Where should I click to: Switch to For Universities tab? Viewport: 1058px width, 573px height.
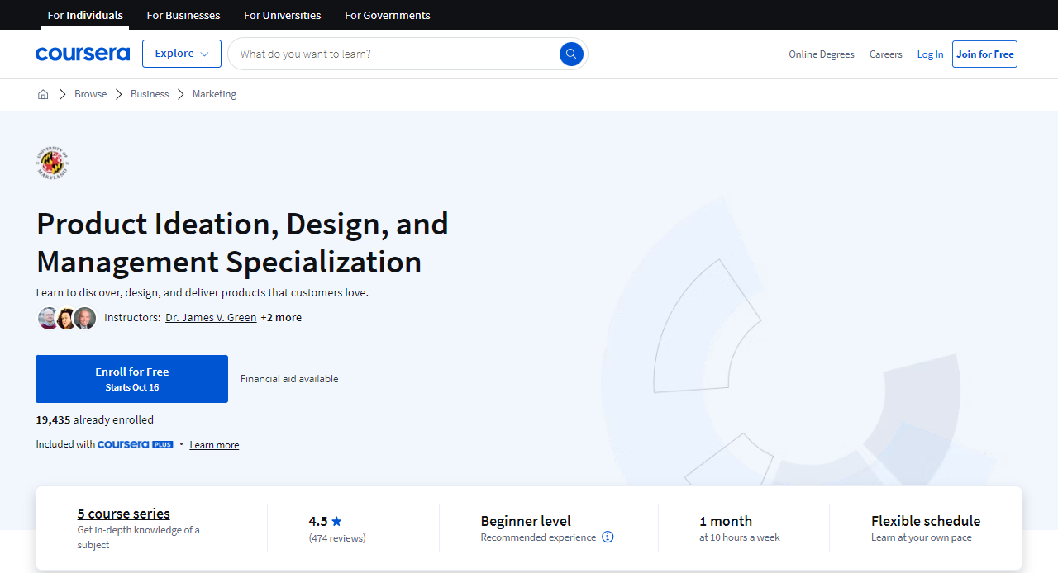click(x=283, y=15)
